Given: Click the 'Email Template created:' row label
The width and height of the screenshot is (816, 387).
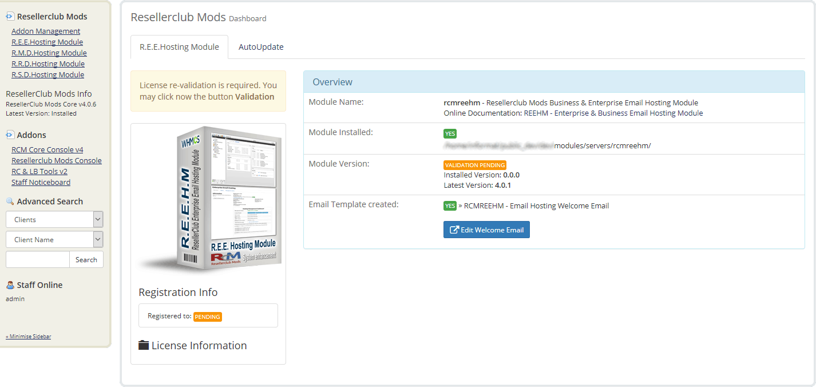Looking at the screenshot, I should [x=354, y=204].
